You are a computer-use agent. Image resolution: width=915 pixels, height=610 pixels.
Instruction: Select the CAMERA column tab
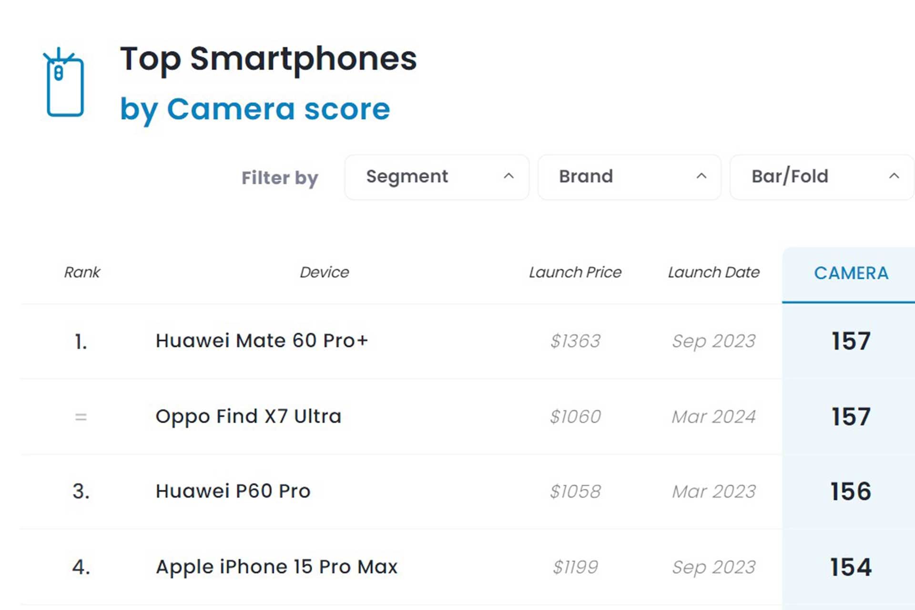pyautogui.click(x=851, y=274)
